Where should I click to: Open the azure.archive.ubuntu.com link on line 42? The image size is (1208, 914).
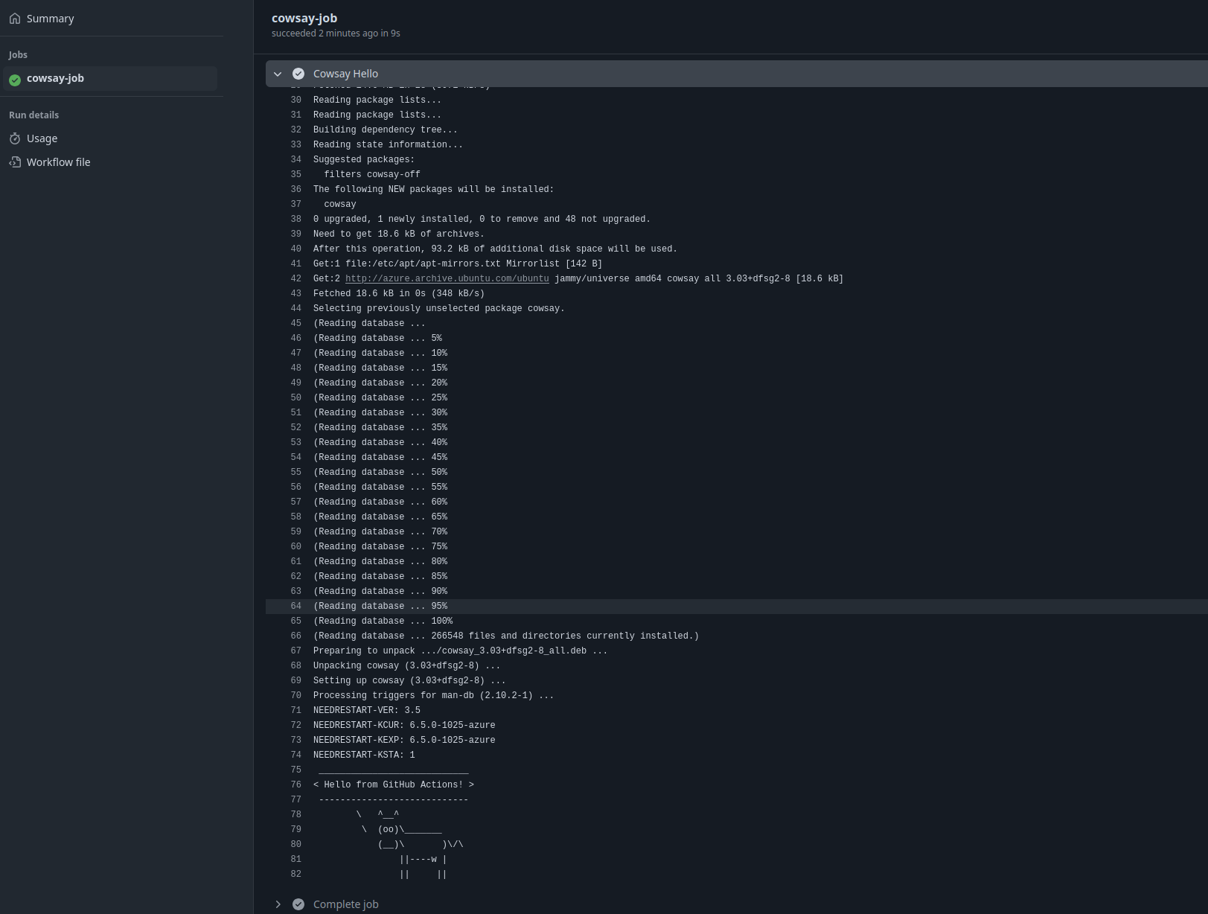point(447,278)
